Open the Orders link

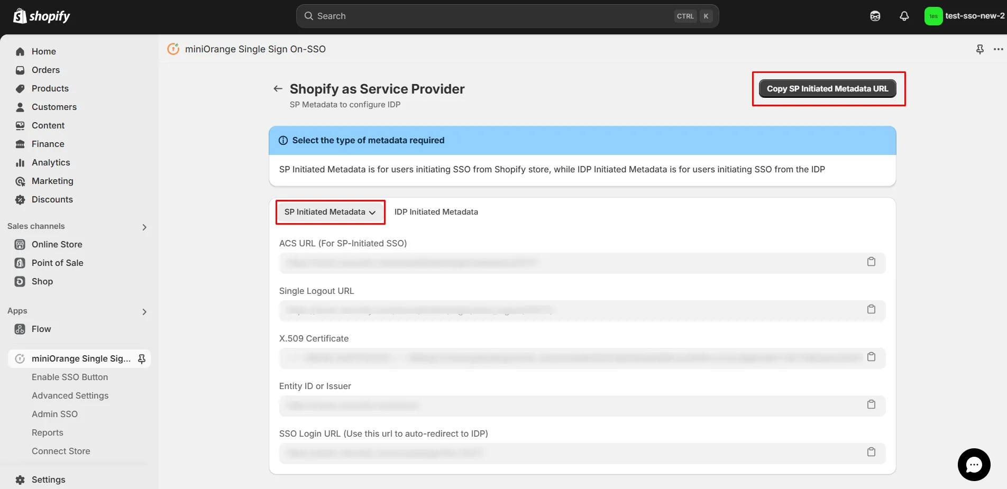tap(45, 70)
